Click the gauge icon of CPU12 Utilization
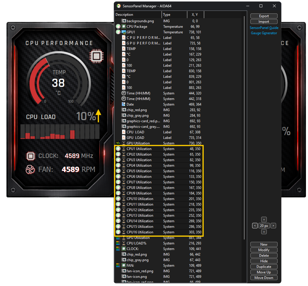 [118, 210]
